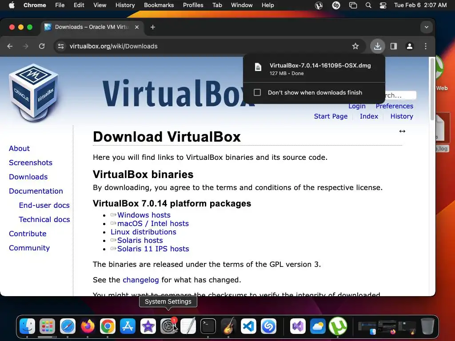This screenshot has width=455, height=341.
Task: Open Chrome side panel icon
Action: pyautogui.click(x=394, y=46)
